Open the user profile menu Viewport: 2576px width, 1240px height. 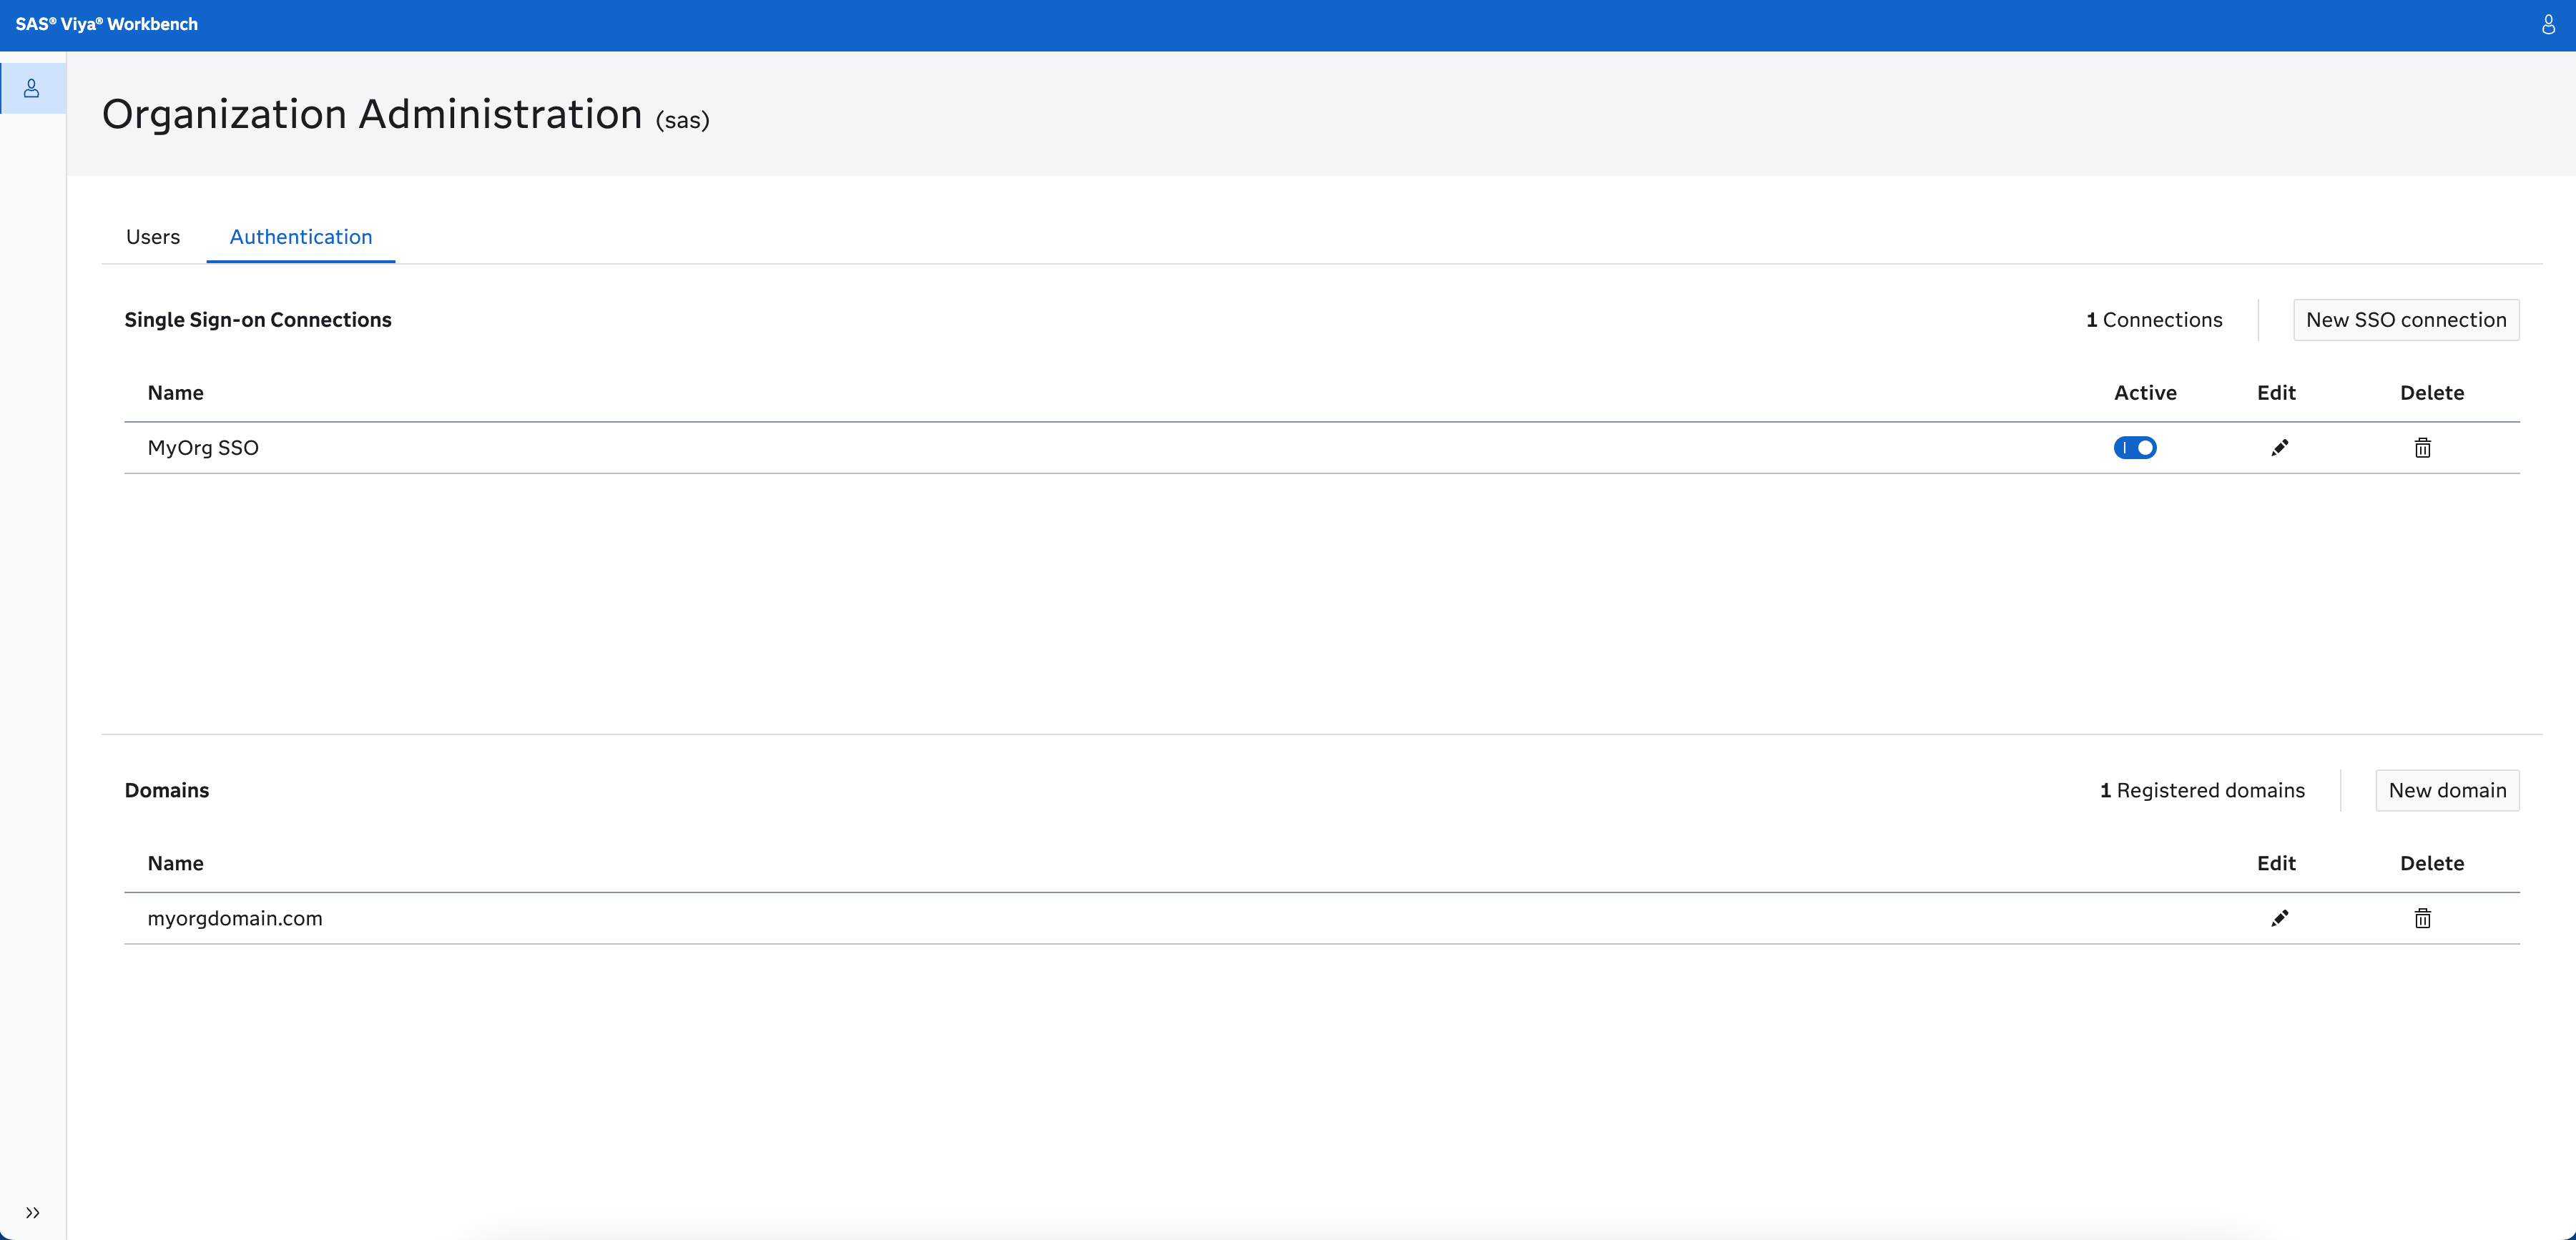point(2547,25)
